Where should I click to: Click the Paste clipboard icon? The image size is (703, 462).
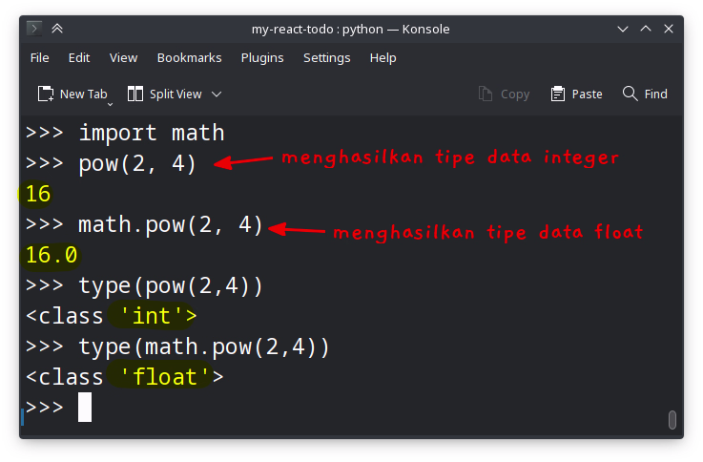(x=558, y=94)
